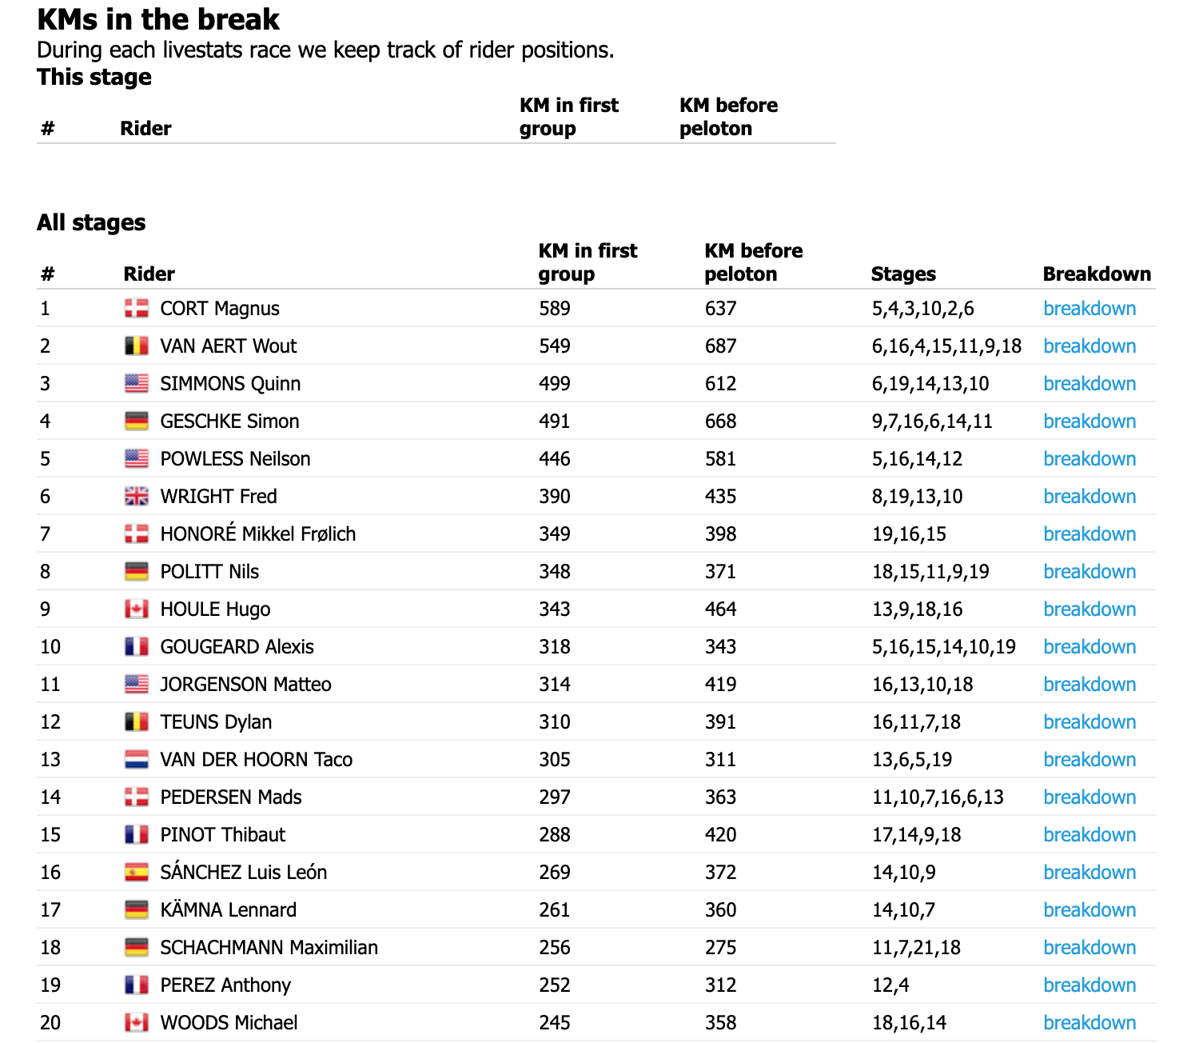Click the French flag beside PINOT Thibaut
Viewport: 1199px width, 1043px height.
pyautogui.click(x=137, y=835)
